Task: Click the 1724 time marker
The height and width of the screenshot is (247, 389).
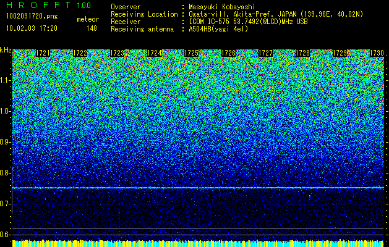Action: [x=155, y=53]
